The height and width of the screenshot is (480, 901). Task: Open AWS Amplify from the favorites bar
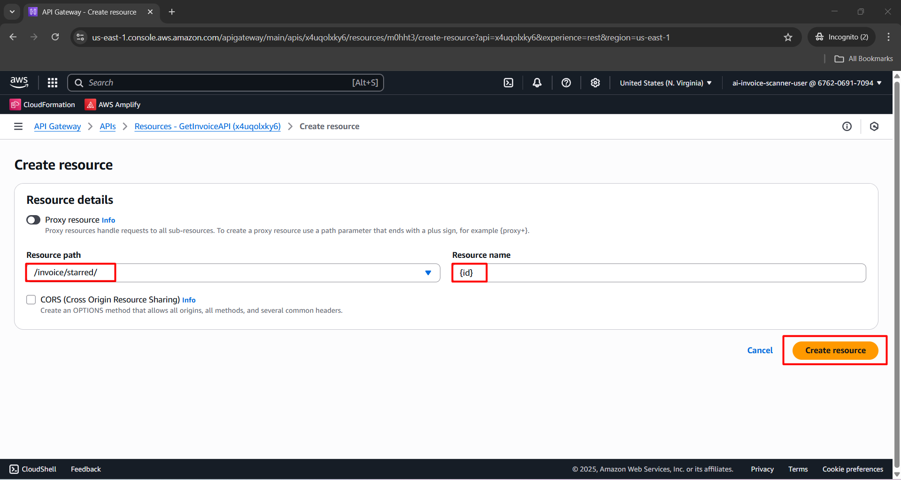click(x=112, y=104)
